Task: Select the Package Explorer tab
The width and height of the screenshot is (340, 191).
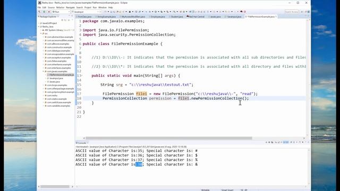Action: pos(48,16)
